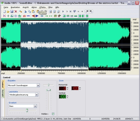Click the small blue rectangle effect icon
140x121 pixels.
(42, 16)
